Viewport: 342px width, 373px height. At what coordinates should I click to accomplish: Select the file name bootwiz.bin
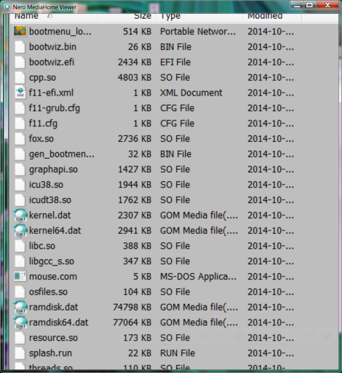tap(53, 47)
